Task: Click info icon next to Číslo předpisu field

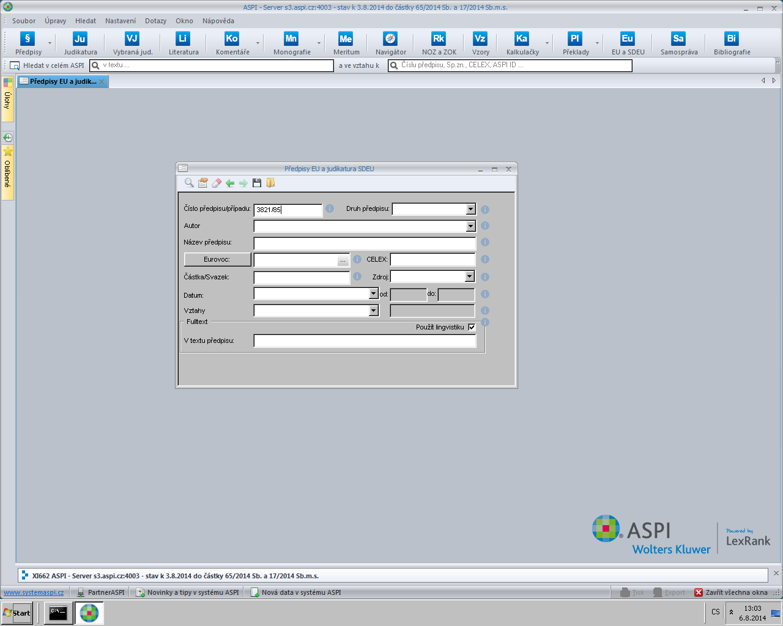Action: 330,208
